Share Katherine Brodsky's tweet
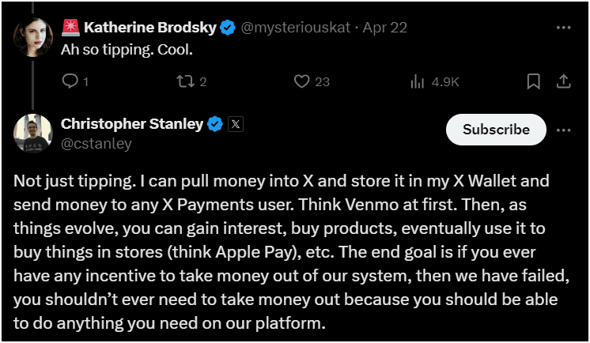590x343 pixels. pos(564,81)
